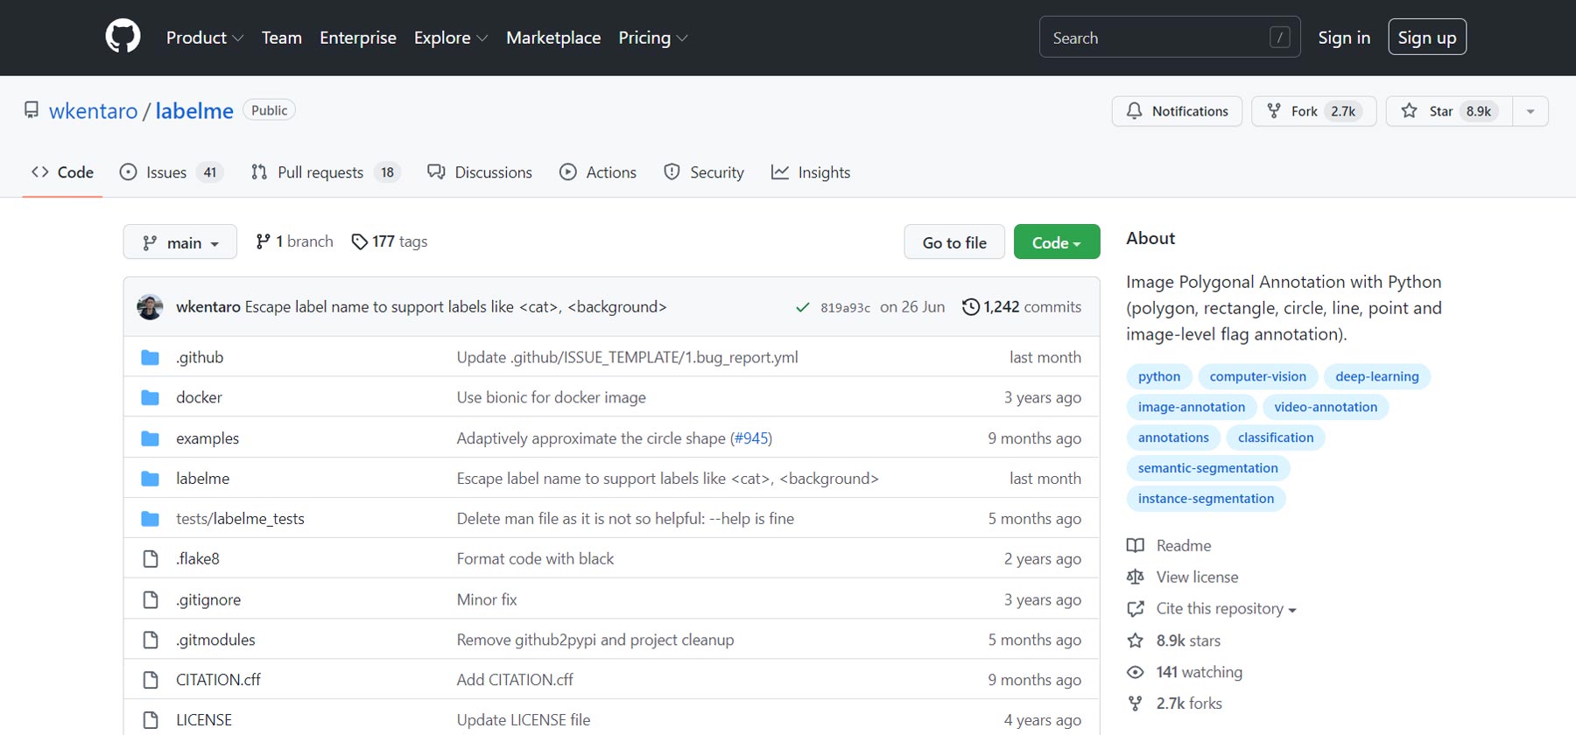Expand the Explore menu
Viewport: 1576px width, 735px height.
tap(451, 38)
